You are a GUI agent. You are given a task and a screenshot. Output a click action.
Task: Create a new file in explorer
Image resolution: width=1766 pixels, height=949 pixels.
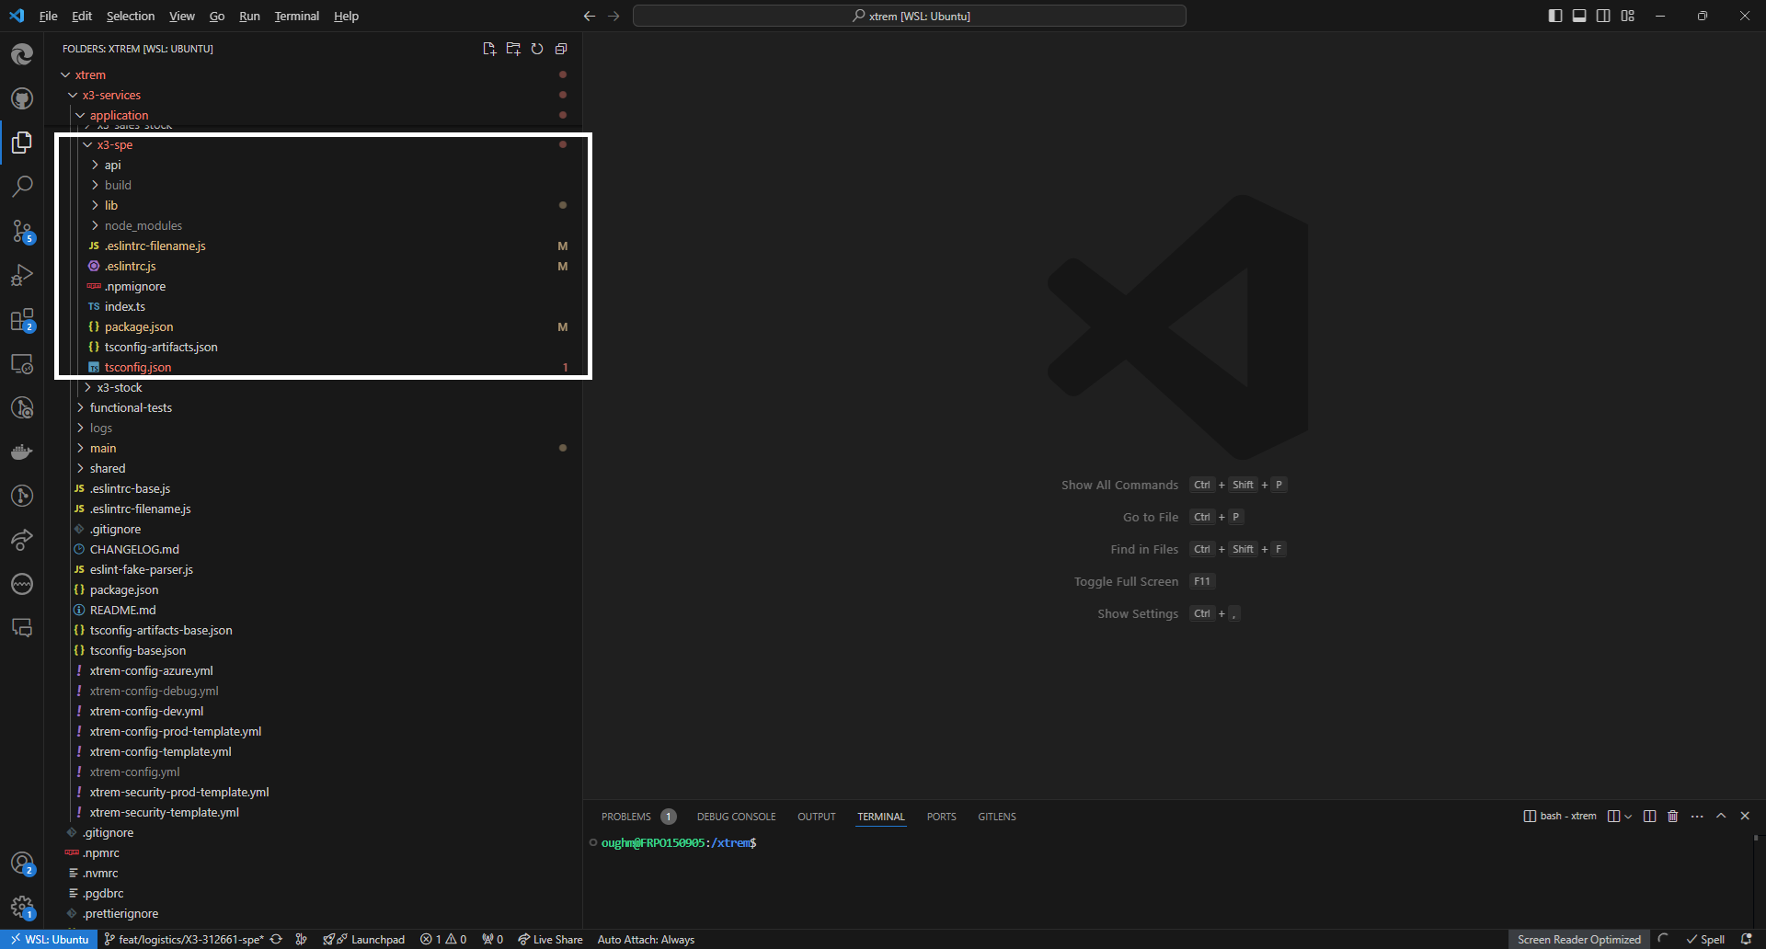click(x=489, y=49)
